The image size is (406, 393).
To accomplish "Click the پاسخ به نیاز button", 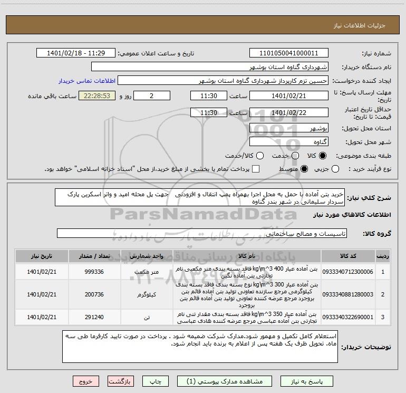I will [x=307, y=381].
